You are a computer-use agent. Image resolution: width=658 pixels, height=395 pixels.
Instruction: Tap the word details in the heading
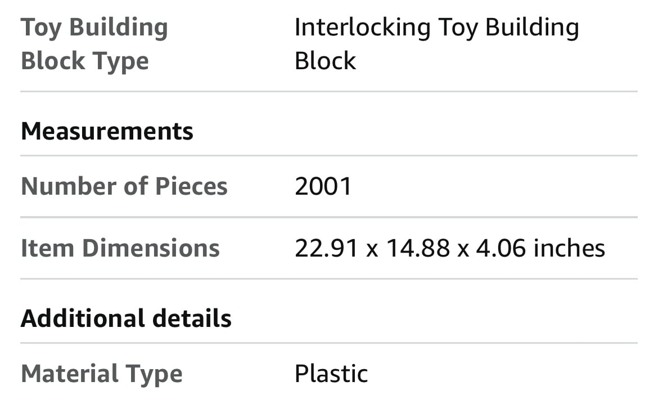tap(192, 318)
